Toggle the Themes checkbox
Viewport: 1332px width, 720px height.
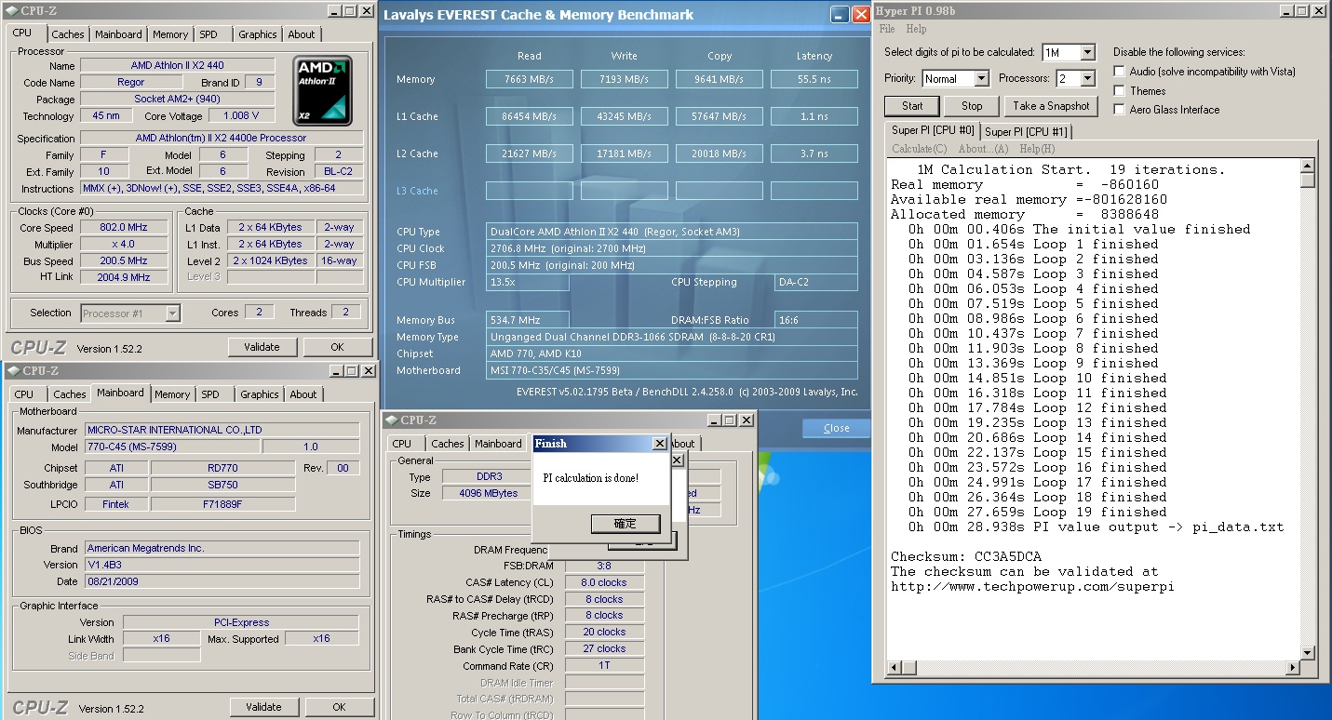click(x=1120, y=91)
